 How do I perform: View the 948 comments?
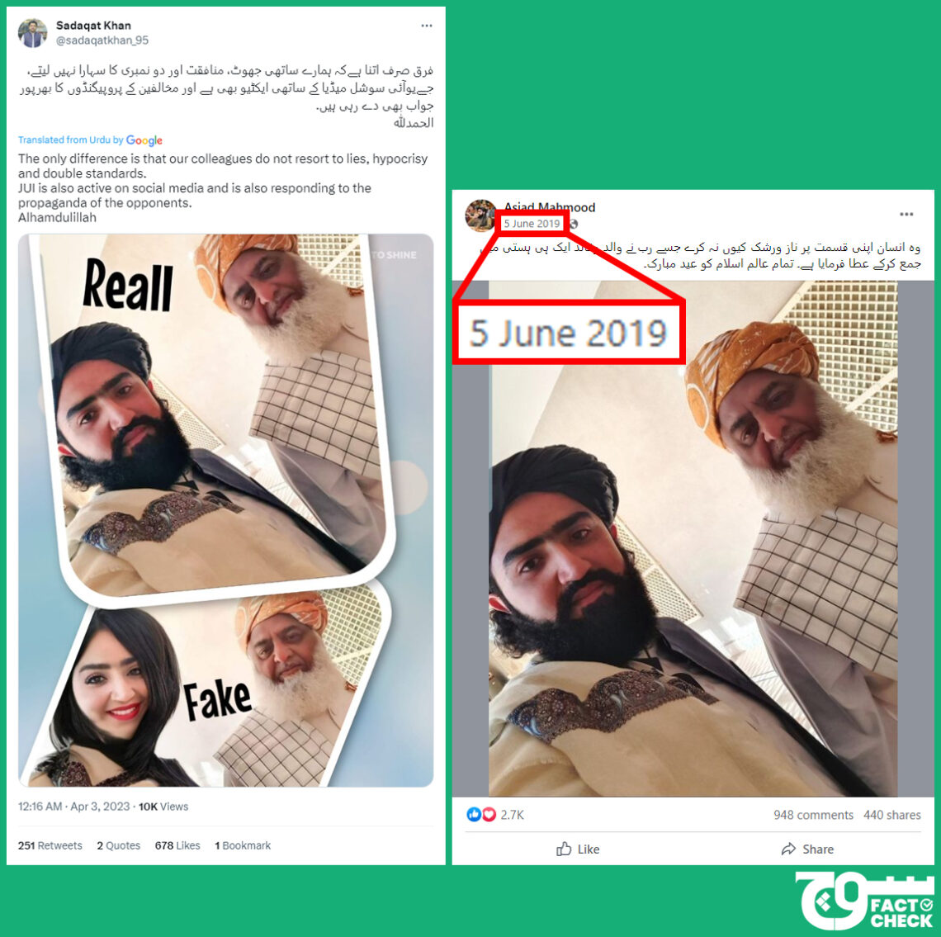coord(813,815)
